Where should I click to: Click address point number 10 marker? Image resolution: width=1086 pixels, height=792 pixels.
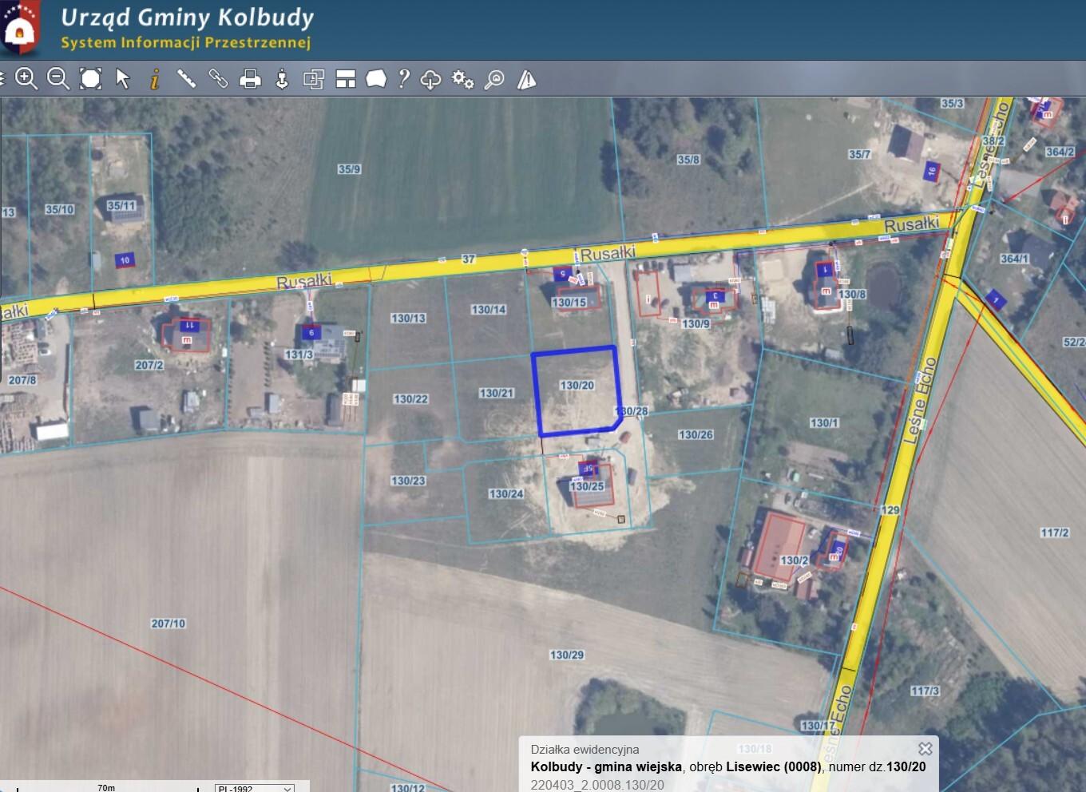pos(124,260)
